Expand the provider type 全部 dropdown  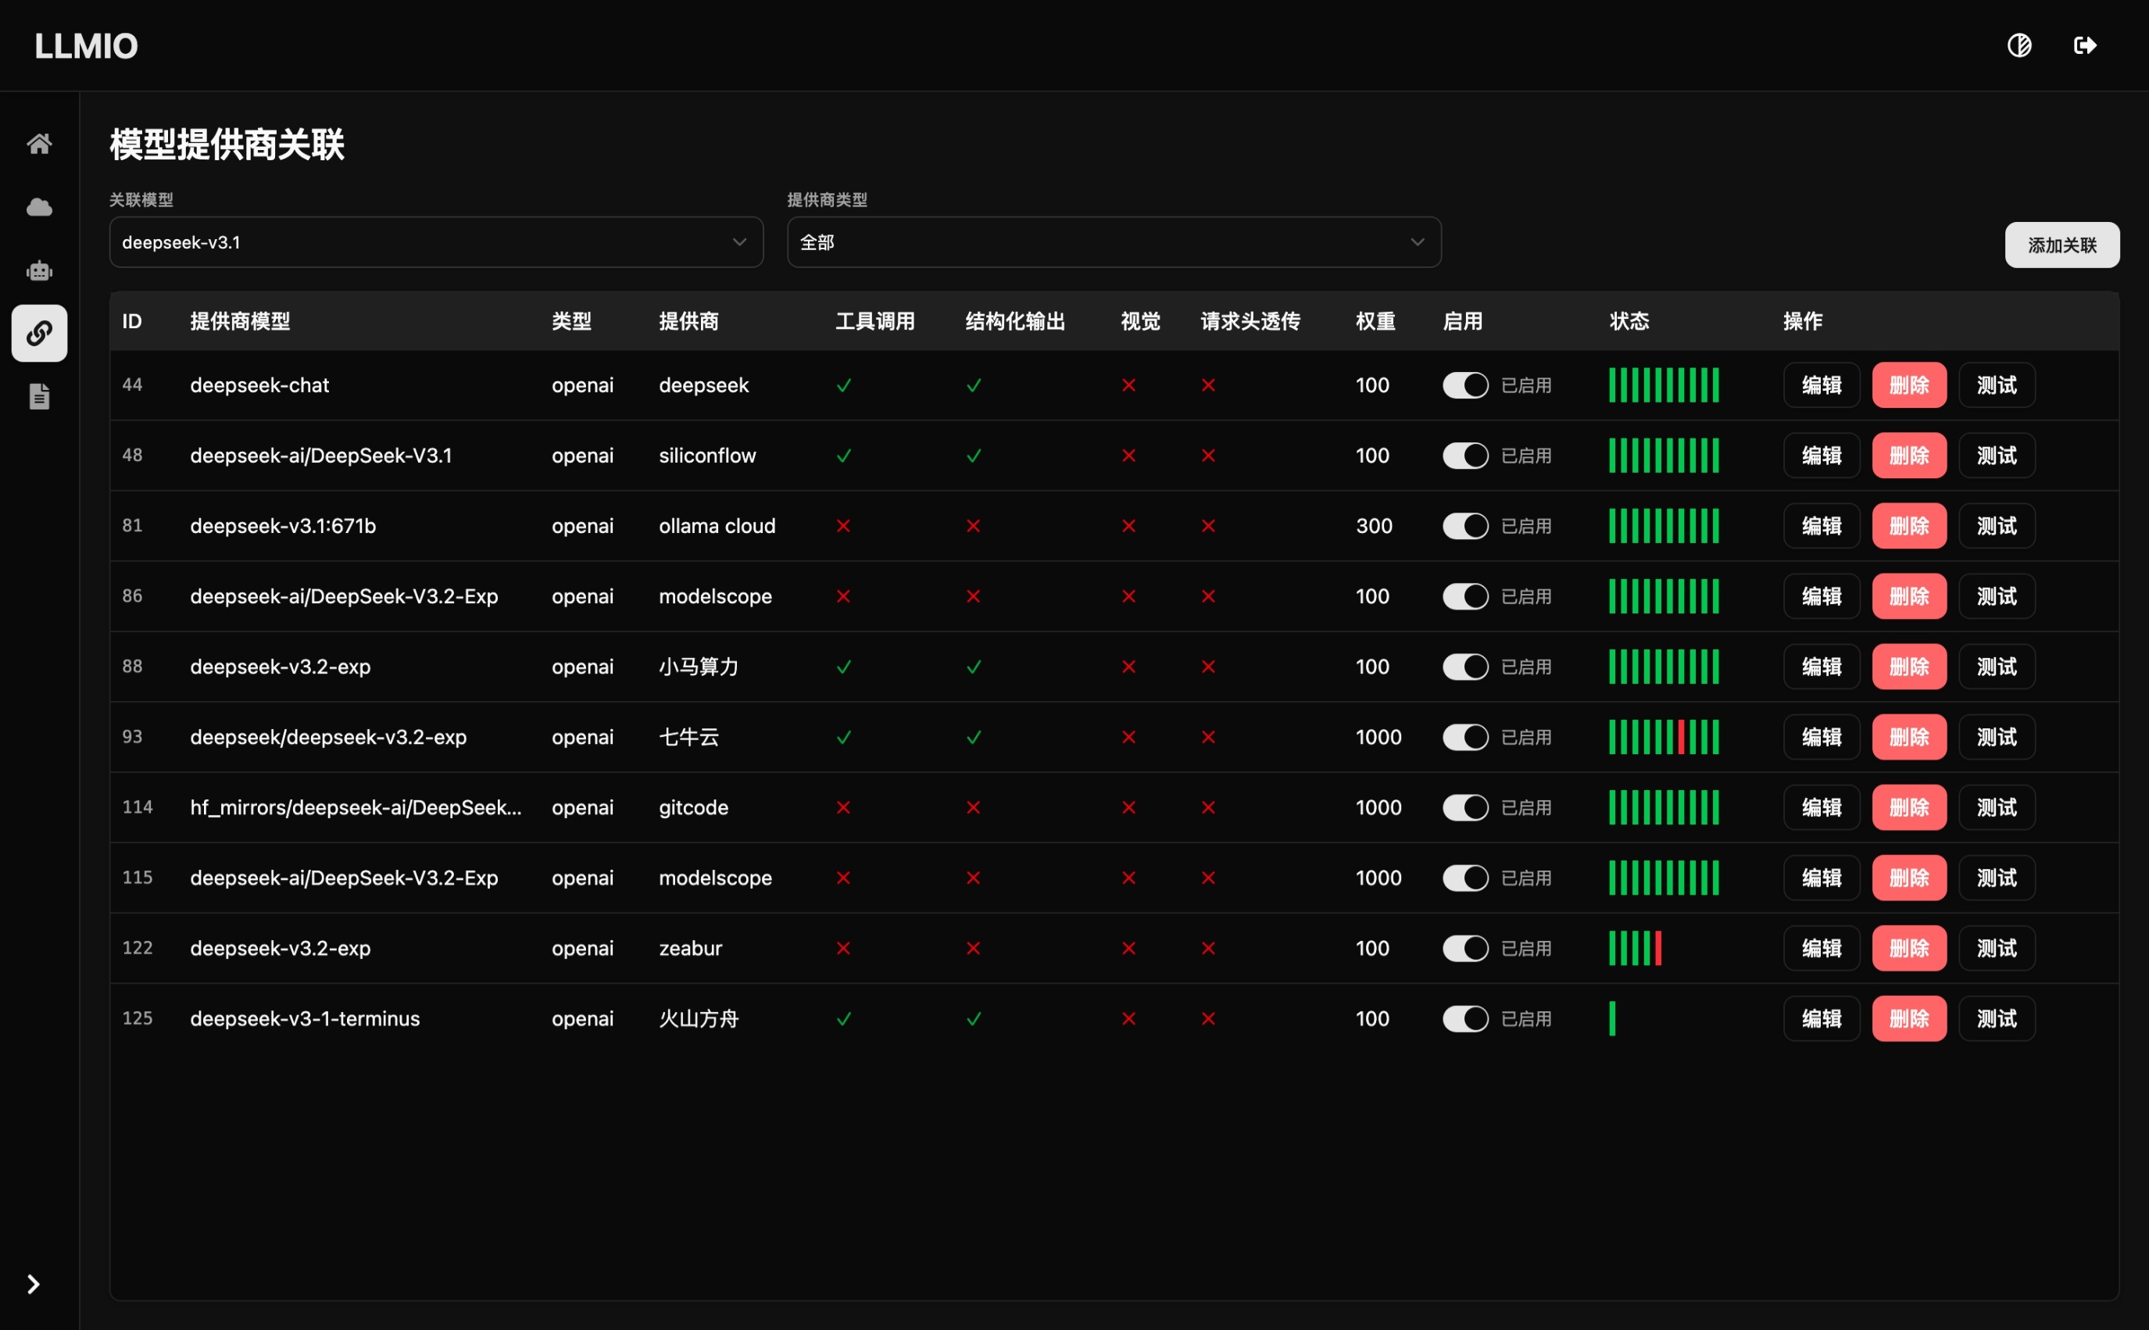pyautogui.click(x=1113, y=242)
